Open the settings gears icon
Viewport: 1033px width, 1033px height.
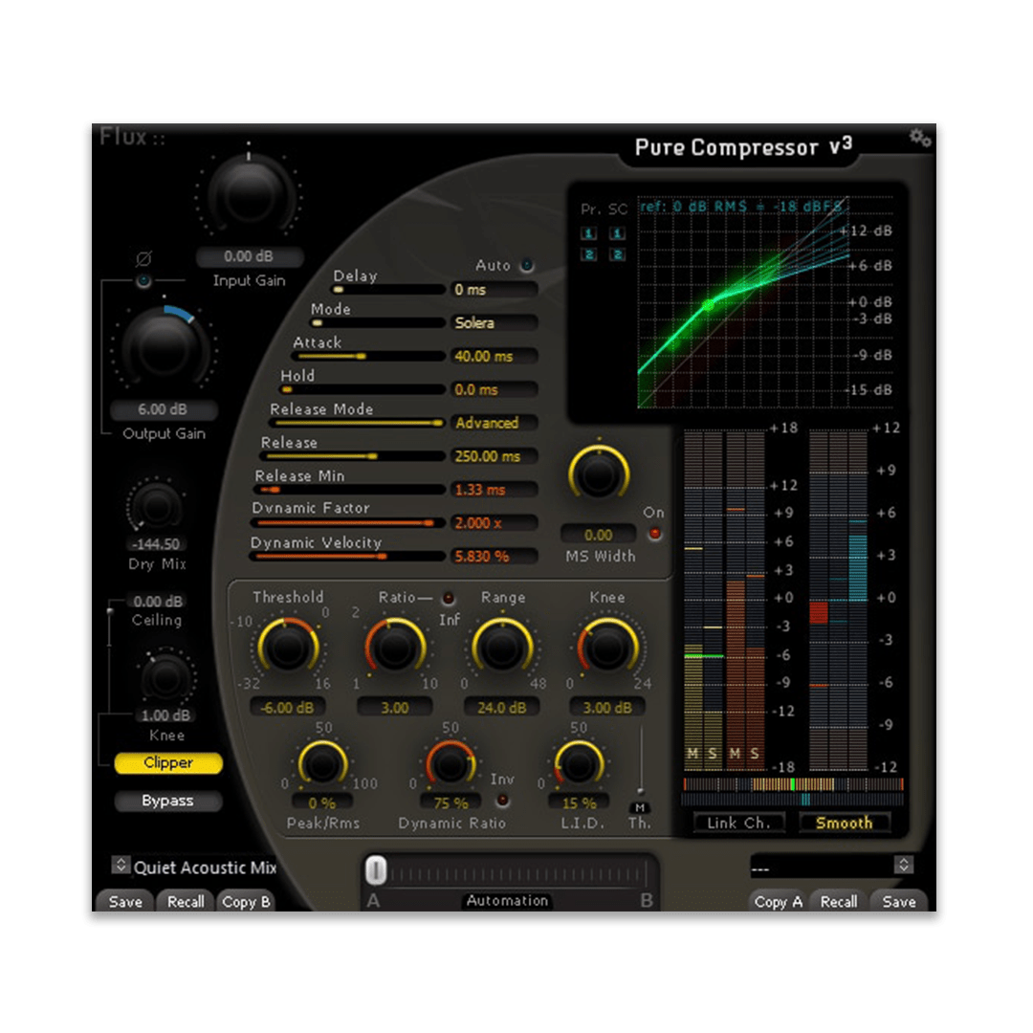[920, 138]
